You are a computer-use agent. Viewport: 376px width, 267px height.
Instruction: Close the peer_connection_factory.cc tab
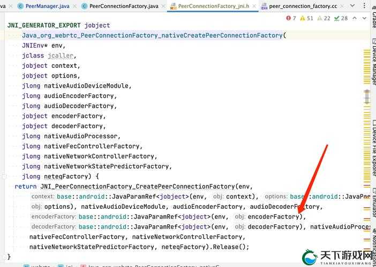pos(342,6)
